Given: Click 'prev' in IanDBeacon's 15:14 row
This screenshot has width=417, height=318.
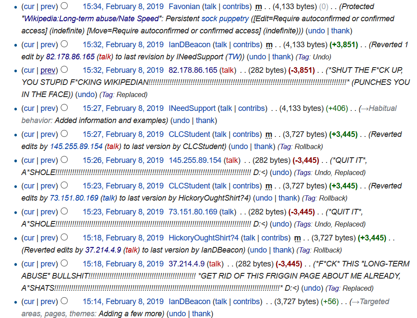Looking at the screenshot, I should (x=48, y=302).
